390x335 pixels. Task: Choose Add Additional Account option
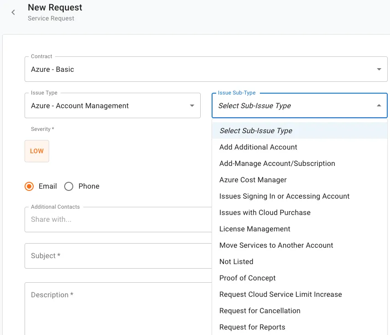pyautogui.click(x=300, y=147)
